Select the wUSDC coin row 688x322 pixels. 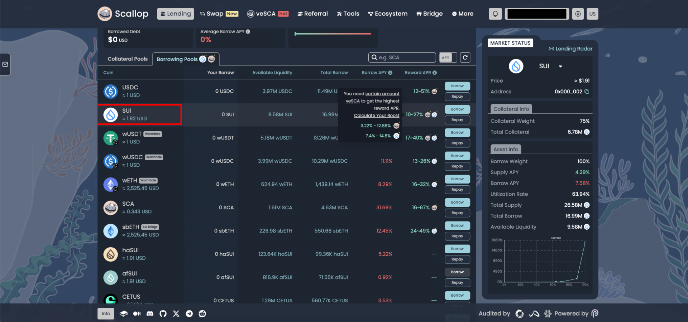(x=287, y=161)
